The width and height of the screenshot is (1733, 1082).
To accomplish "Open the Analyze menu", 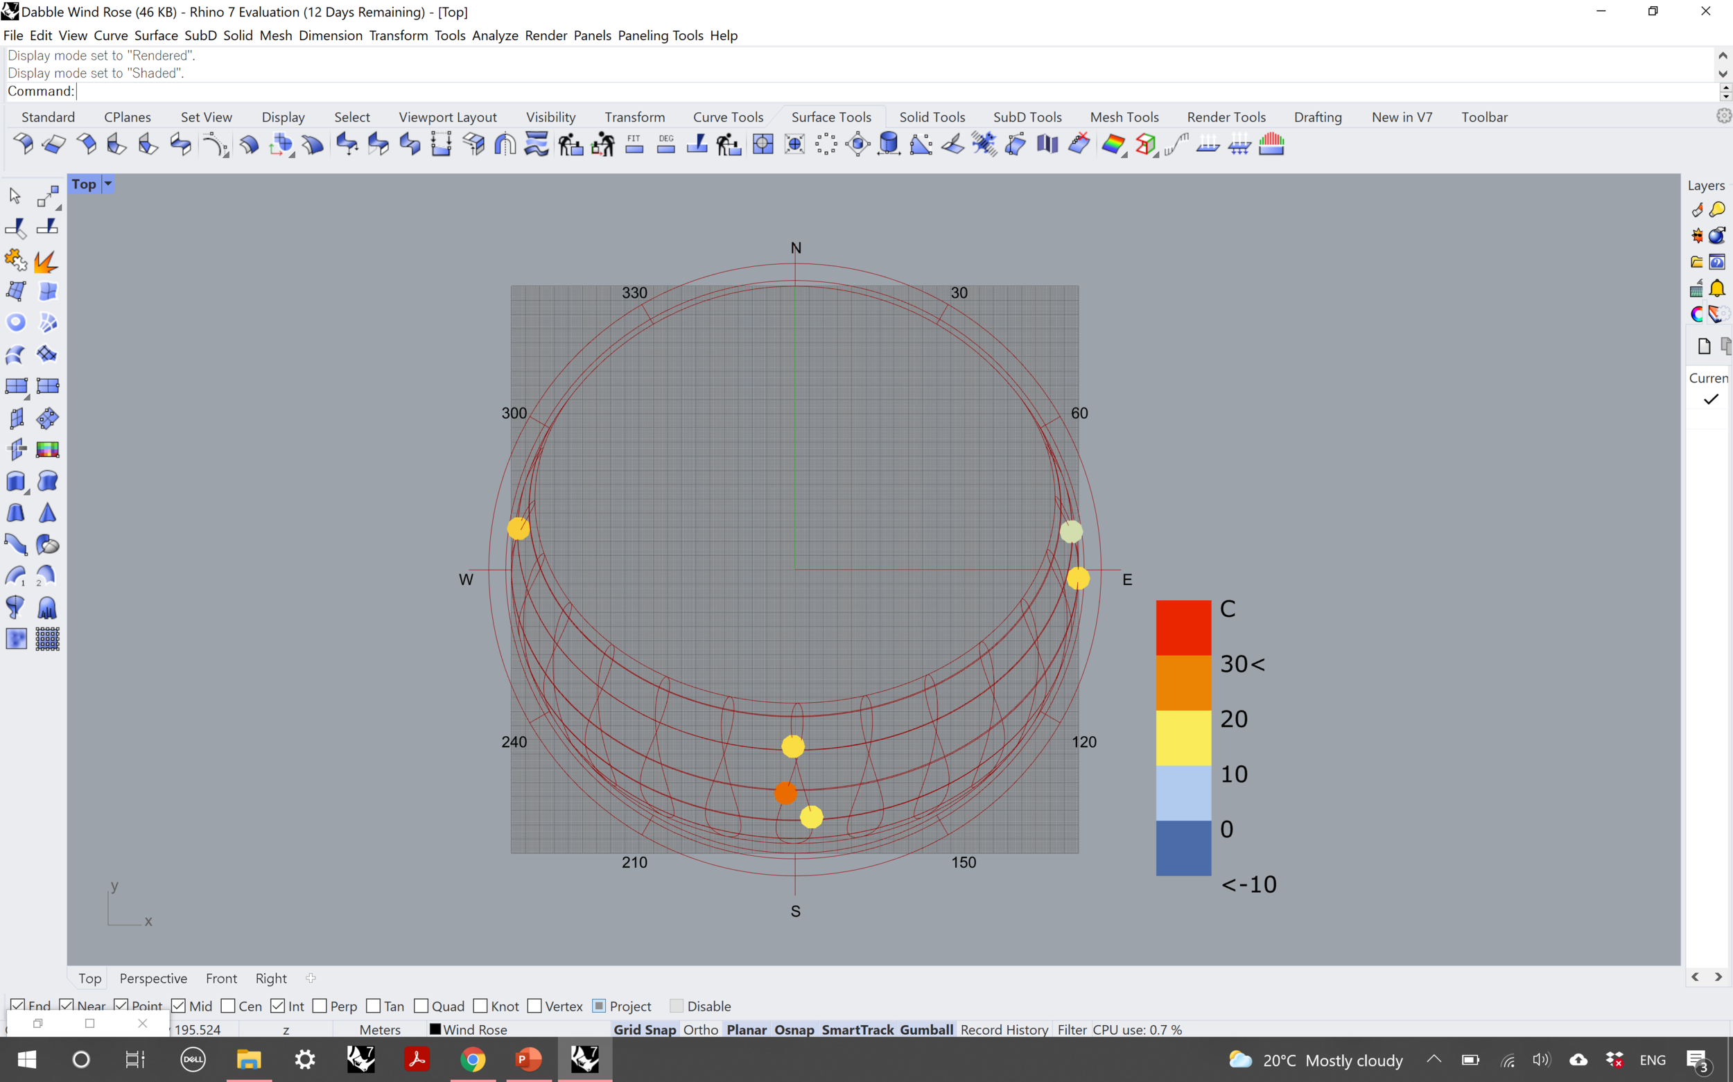I will [x=494, y=35].
